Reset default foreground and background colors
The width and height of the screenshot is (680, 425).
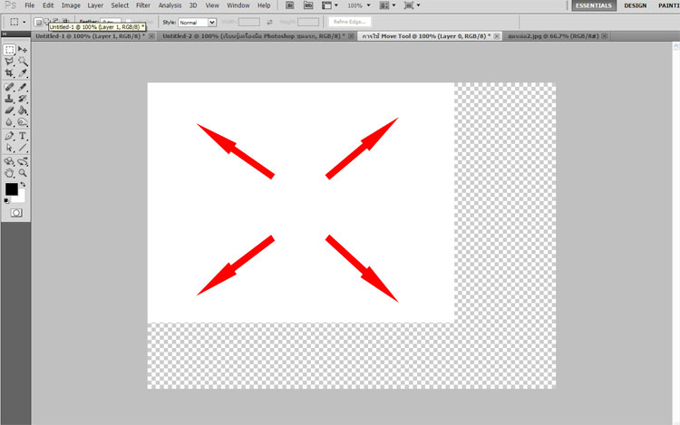click(6, 200)
